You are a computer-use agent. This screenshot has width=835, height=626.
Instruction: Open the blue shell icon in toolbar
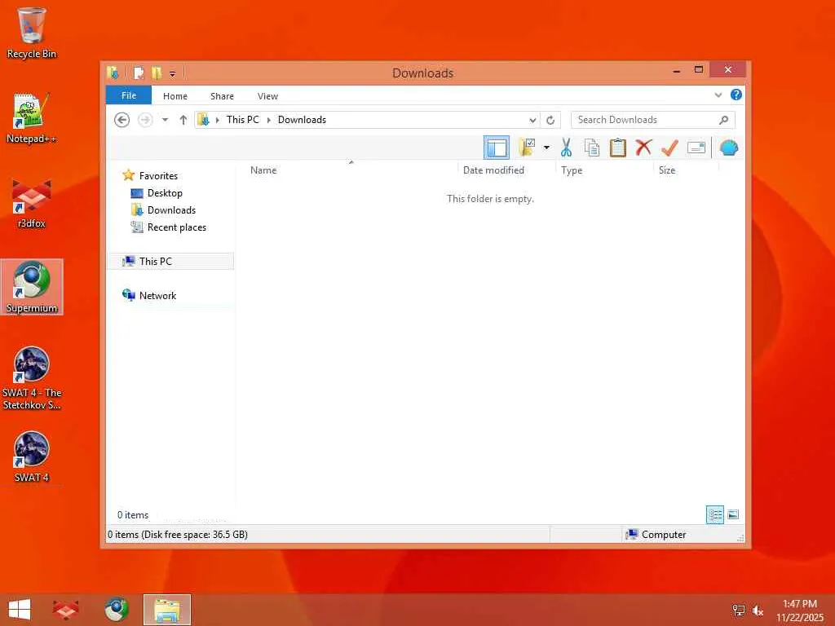click(x=728, y=148)
